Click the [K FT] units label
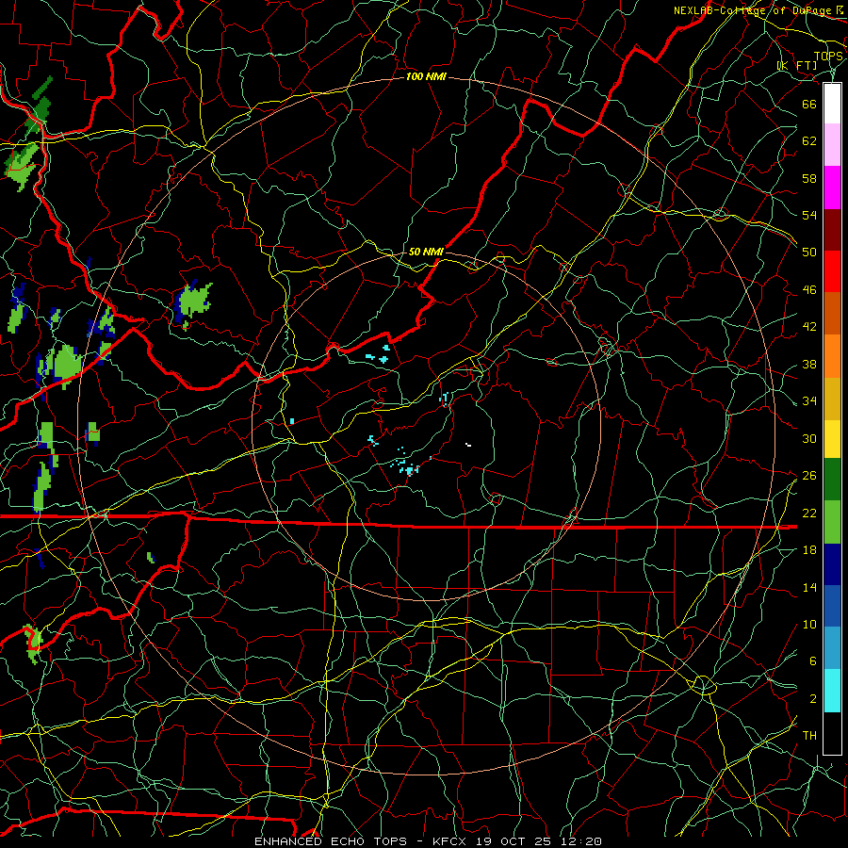 click(797, 65)
